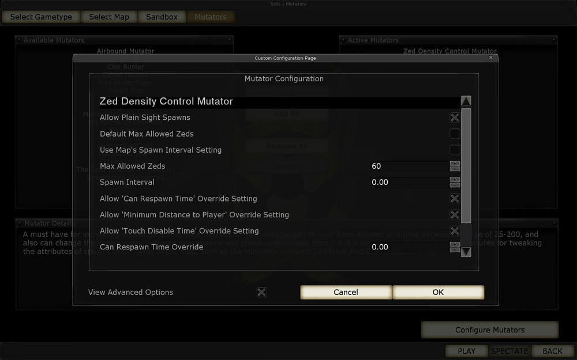Click Cancel in the configuration dialog
The height and width of the screenshot is (360, 577).
tap(346, 292)
